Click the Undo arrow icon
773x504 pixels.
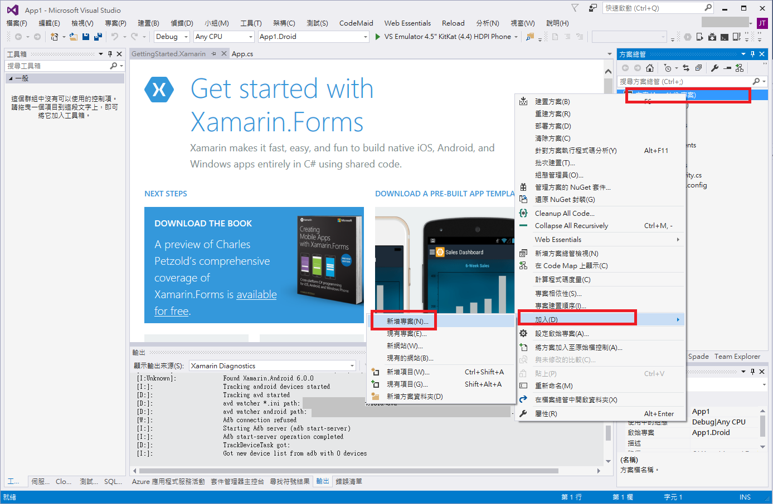(x=114, y=37)
